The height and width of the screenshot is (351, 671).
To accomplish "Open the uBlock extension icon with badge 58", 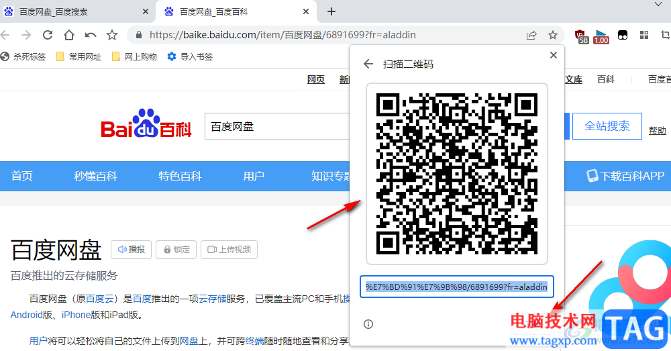I will click(580, 36).
